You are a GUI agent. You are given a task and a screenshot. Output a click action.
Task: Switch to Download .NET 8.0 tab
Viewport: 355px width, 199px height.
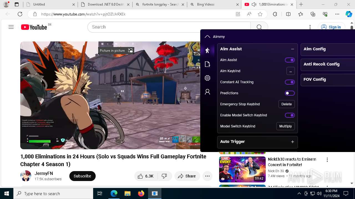pos(105,4)
